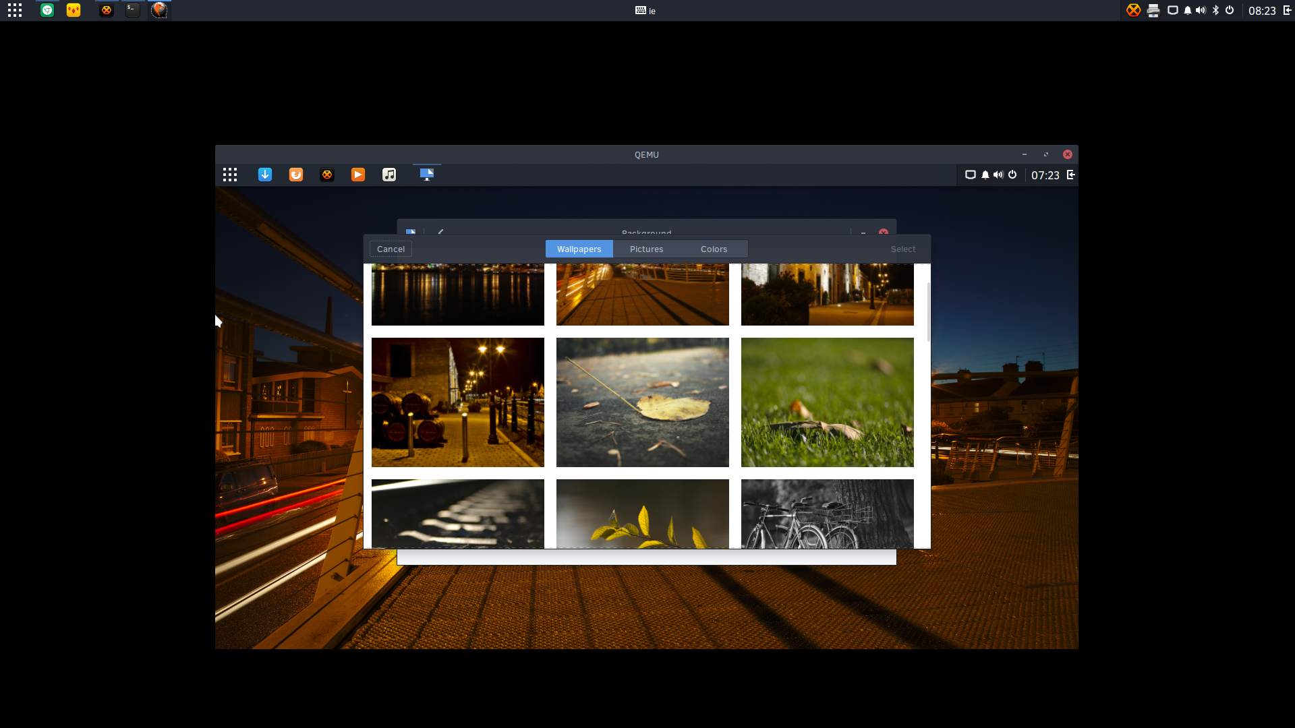Choose the blurred keyboard keys wallpaper
The height and width of the screenshot is (728, 1295).
[x=458, y=514]
